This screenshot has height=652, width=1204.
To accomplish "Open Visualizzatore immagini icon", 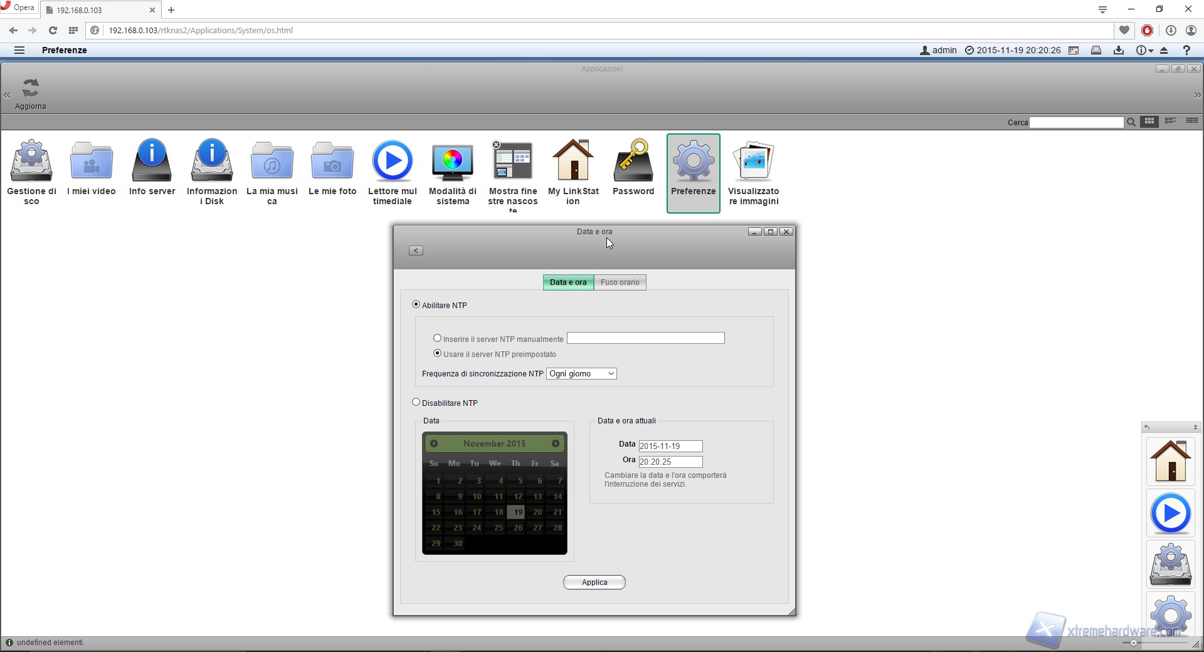I will pos(753,162).
